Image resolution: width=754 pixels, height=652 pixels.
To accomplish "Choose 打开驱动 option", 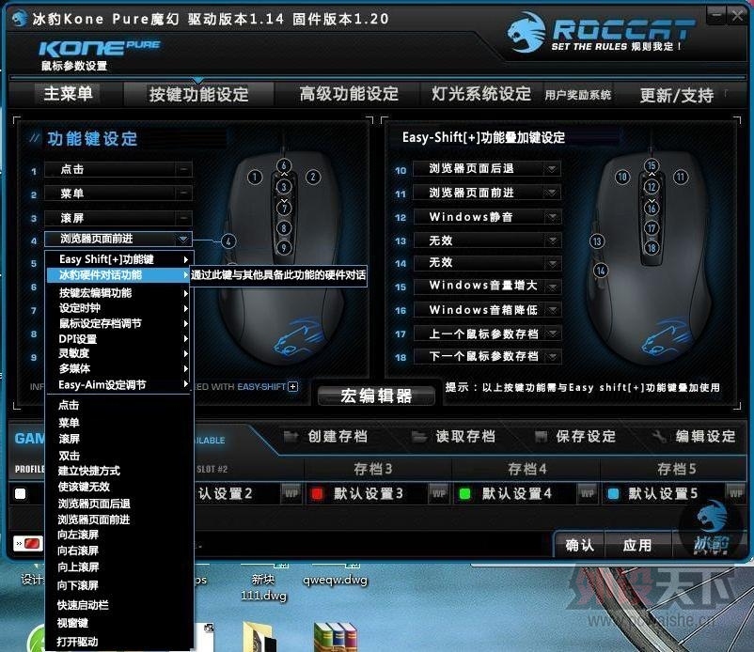I will (77, 642).
